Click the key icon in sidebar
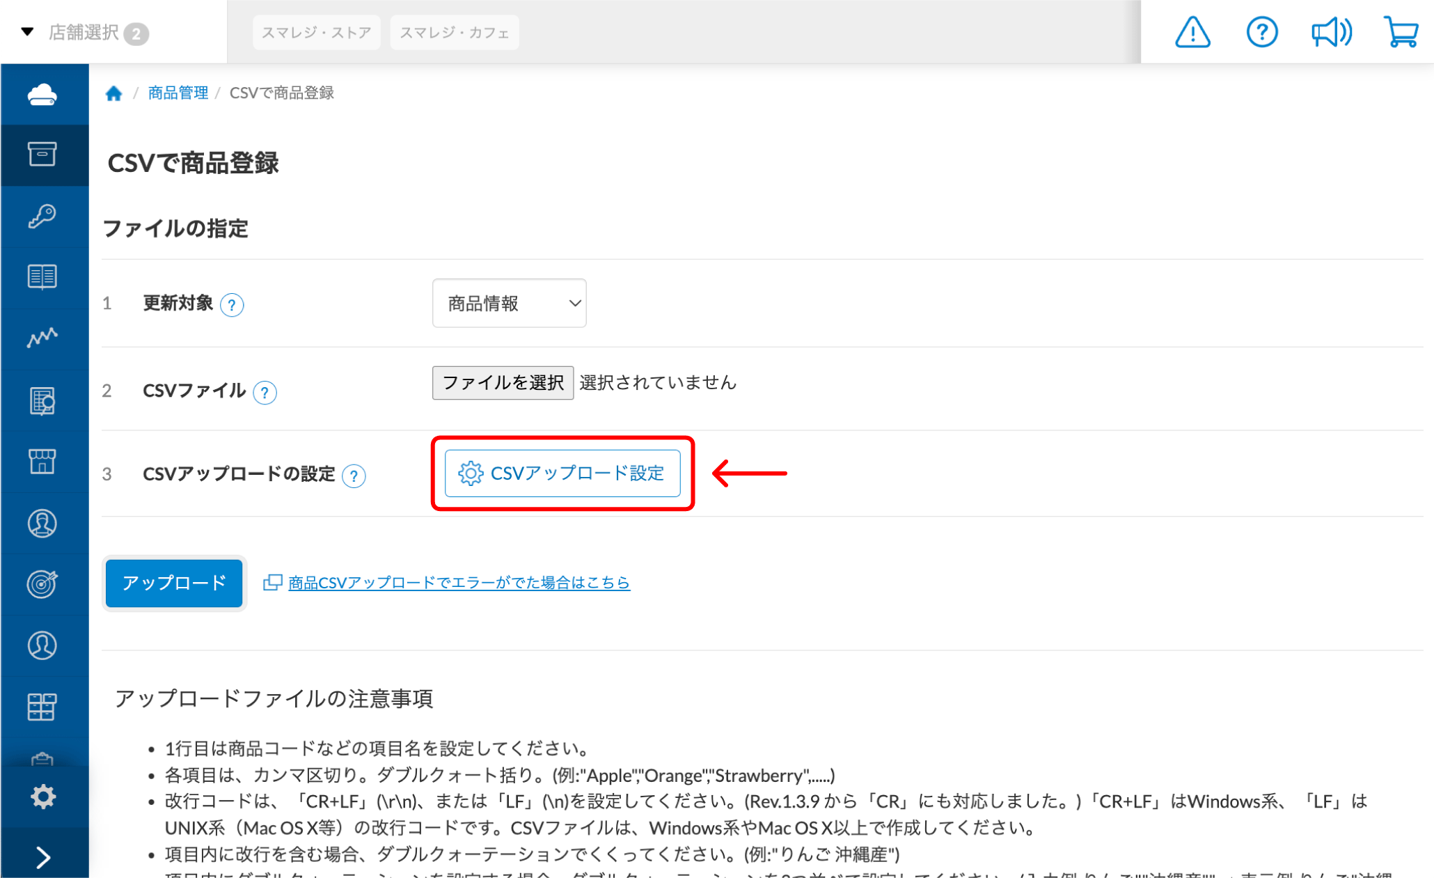This screenshot has height=878, width=1434. [42, 216]
